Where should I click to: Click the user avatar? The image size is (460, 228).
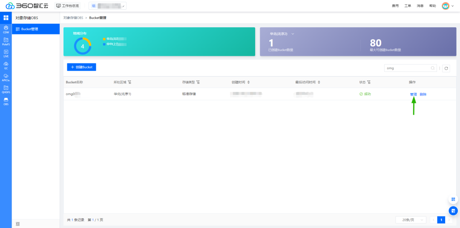click(446, 6)
